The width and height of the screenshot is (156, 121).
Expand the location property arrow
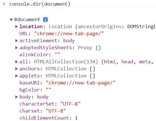tap(16, 26)
